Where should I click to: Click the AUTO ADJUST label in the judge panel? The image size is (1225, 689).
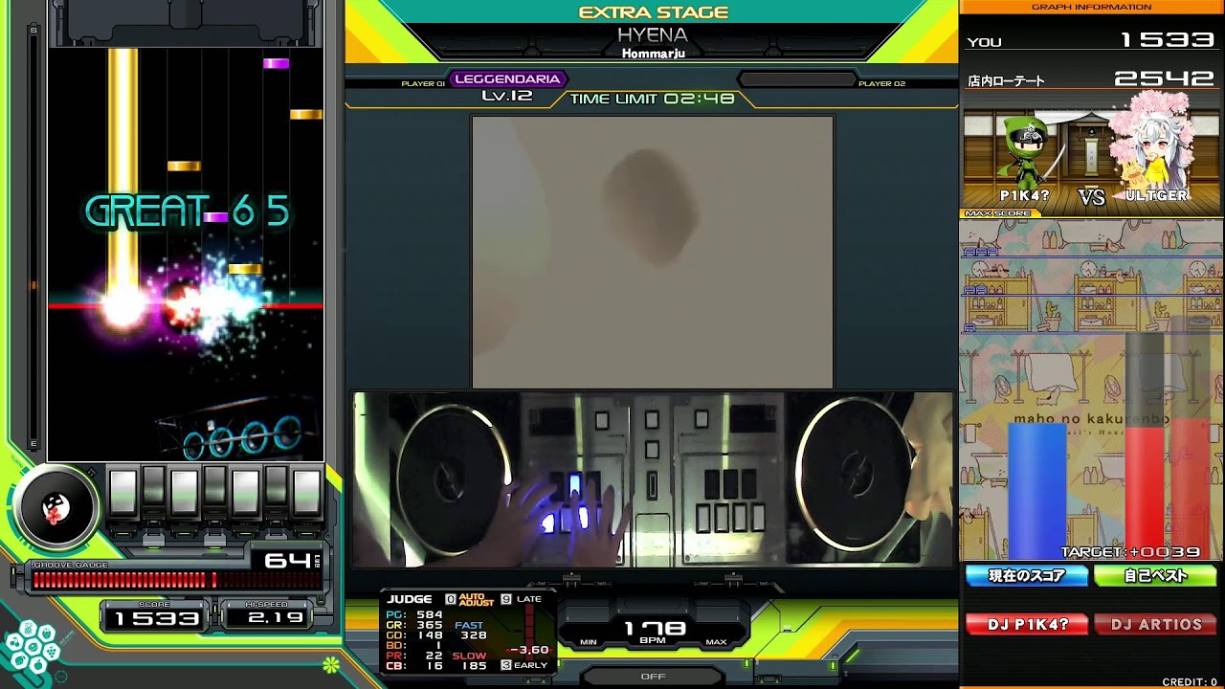(477, 600)
